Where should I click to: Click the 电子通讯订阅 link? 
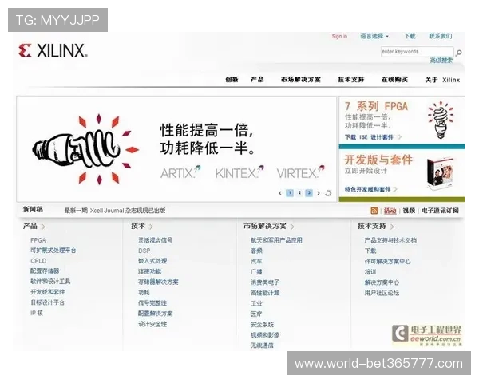(440, 211)
